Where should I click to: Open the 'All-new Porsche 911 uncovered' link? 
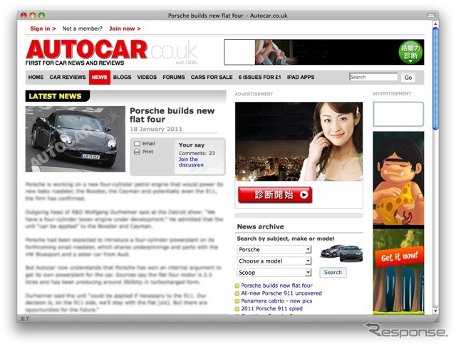coord(281,293)
